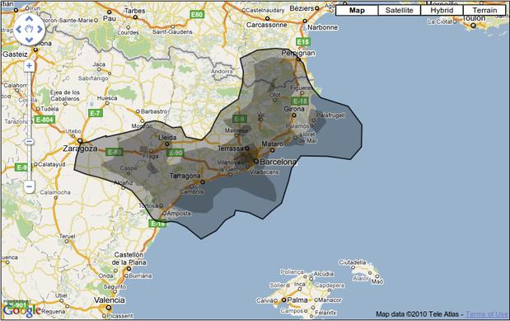Image resolution: width=510 pixels, height=321 pixels.
Task: Click the Jaca town label
Action: [x=99, y=64]
